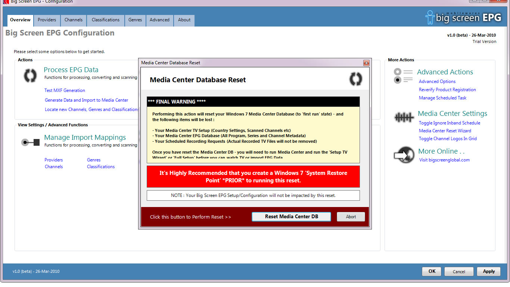The width and height of the screenshot is (510, 287).
Task: Click the More Online heading
Action: (x=441, y=151)
